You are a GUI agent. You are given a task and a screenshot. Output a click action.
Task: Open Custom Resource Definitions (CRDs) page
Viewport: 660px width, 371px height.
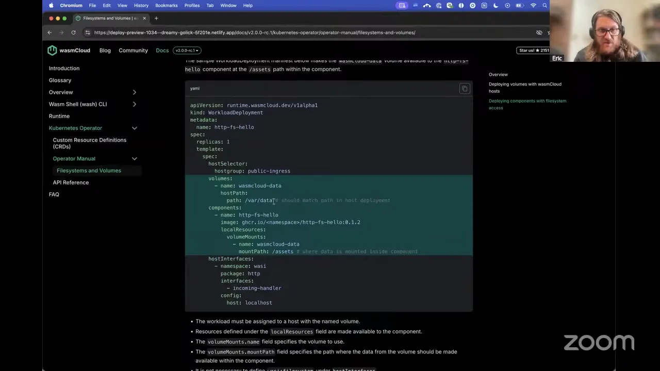[x=90, y=143]
